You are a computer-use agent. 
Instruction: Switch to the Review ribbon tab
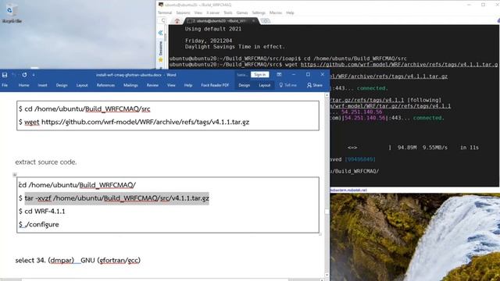152,85
